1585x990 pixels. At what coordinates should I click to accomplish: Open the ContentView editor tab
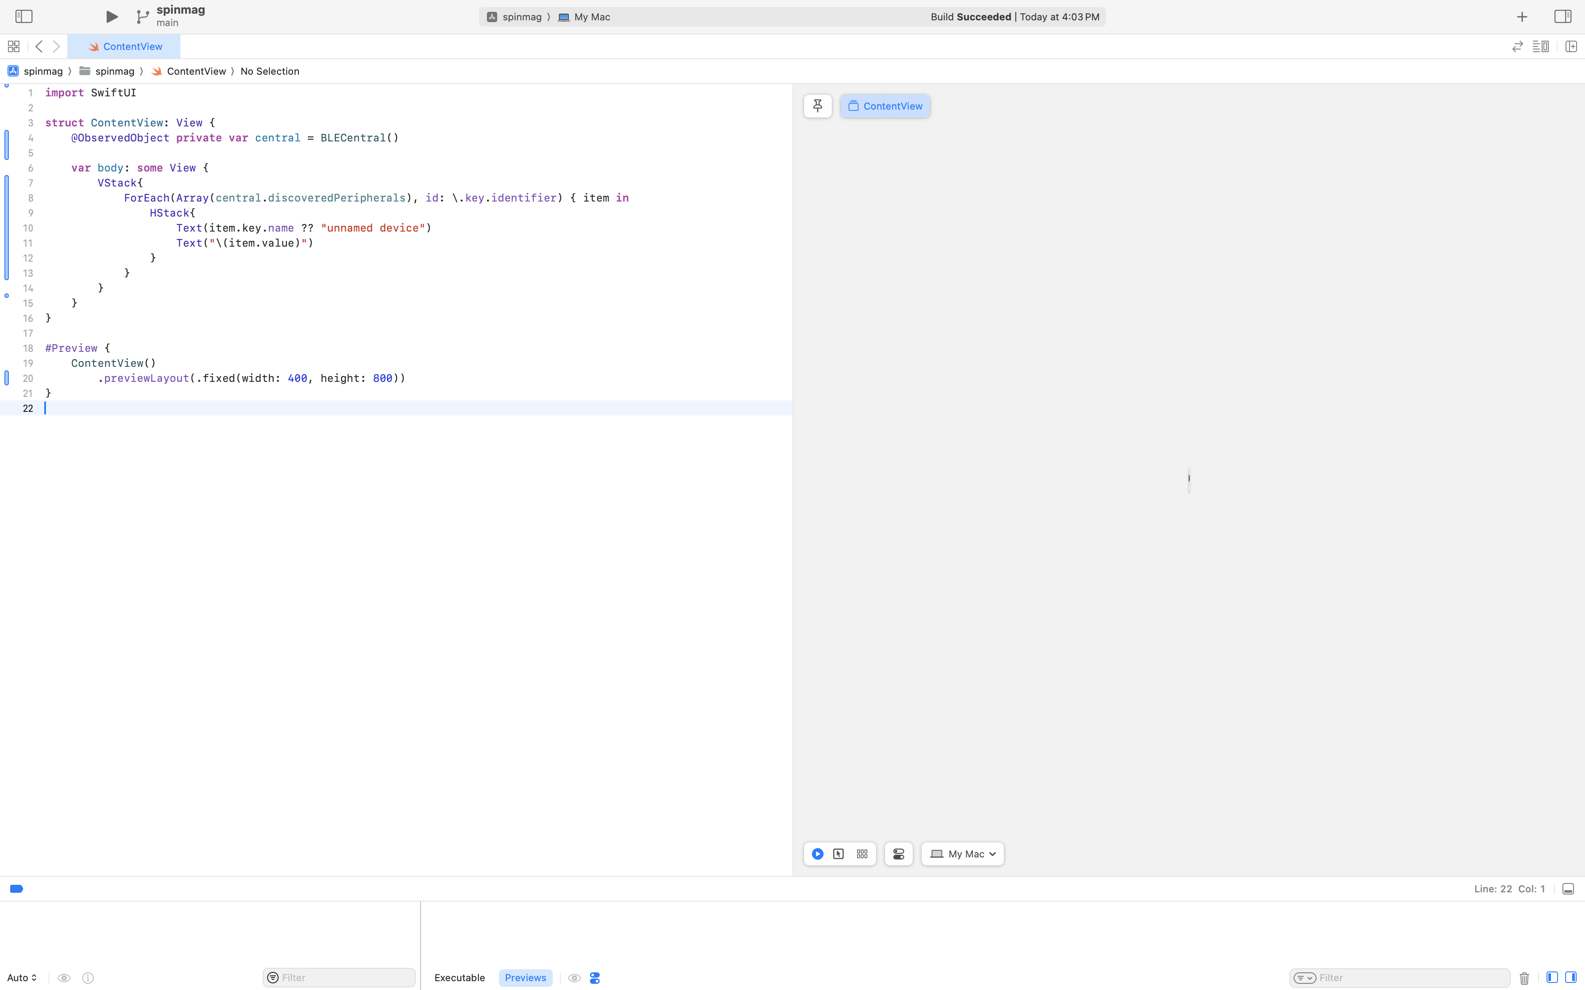coord(124,46)
